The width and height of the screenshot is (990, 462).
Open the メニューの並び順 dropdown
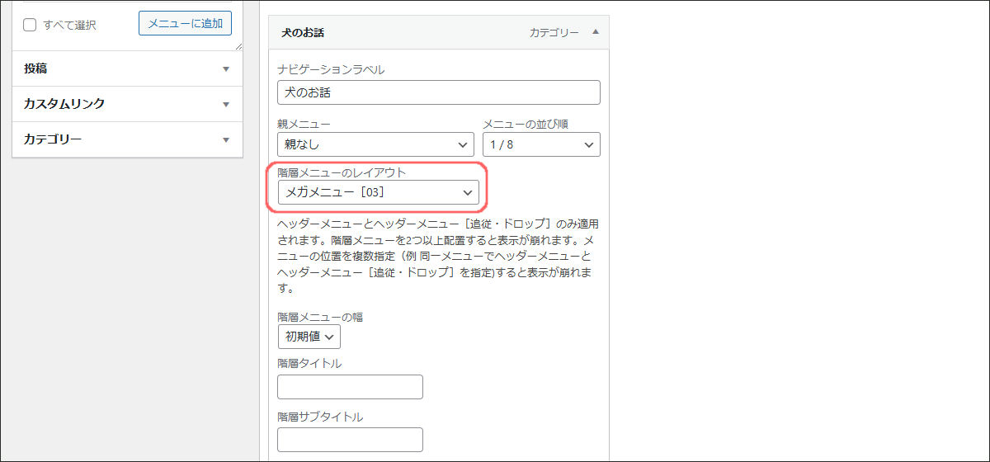click(x=541, y=144)
